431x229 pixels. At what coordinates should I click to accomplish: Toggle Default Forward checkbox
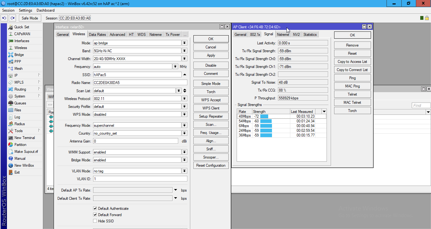click(95, 215)
